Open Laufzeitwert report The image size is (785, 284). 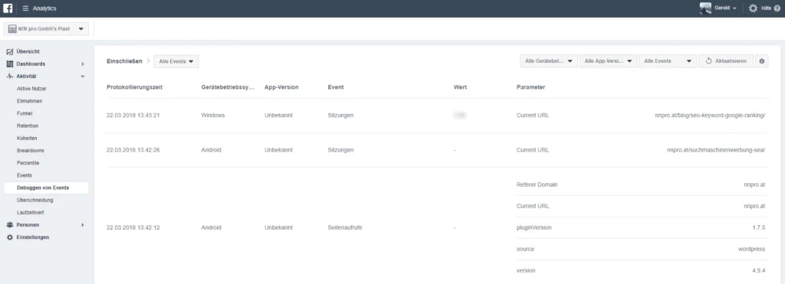coord(31,213)
